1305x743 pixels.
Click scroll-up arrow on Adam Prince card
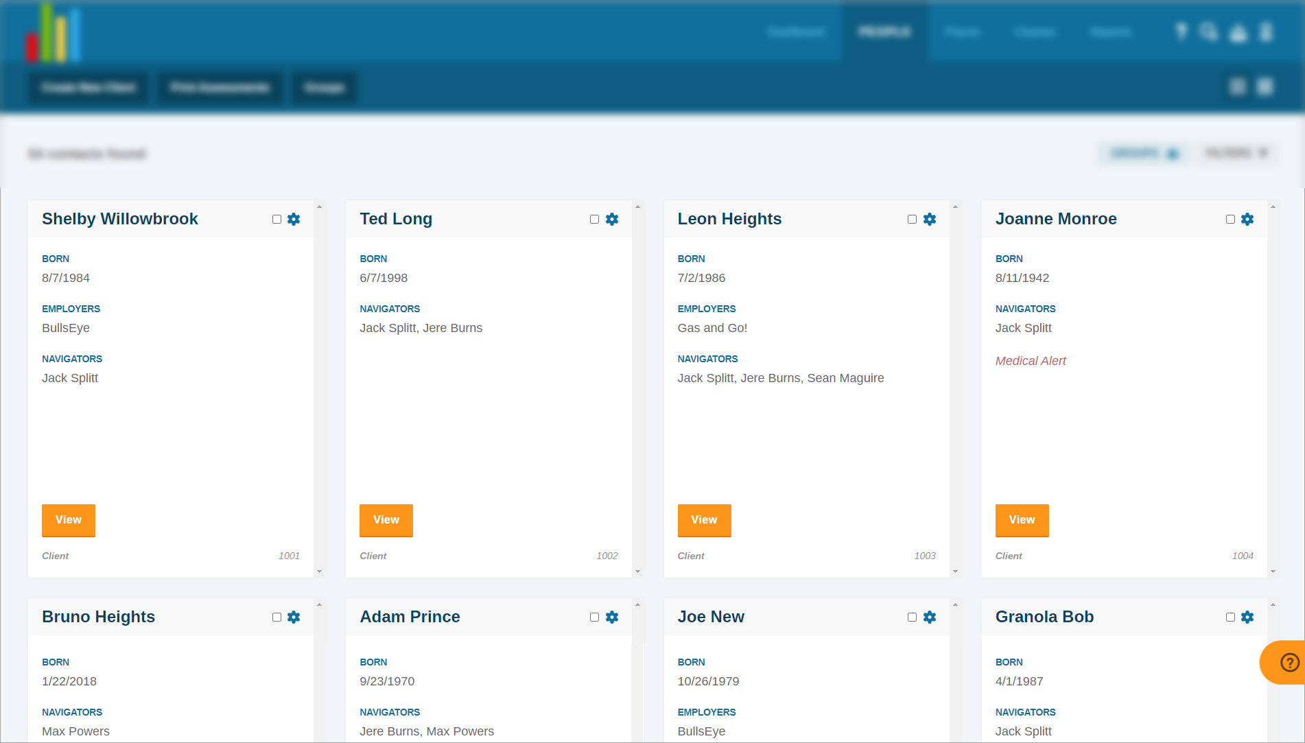click(x=637, y=604)
